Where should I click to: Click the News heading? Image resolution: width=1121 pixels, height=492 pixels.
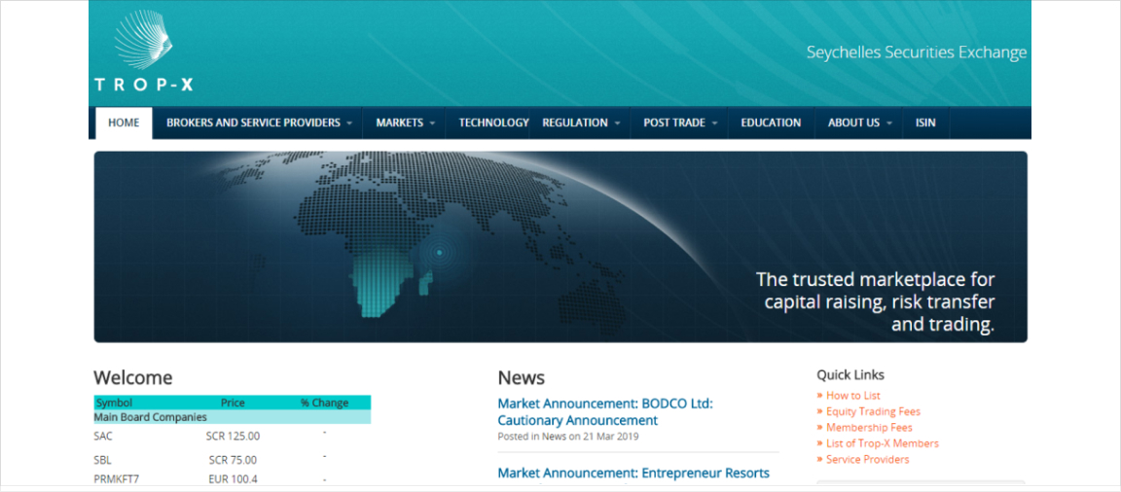pyautogui.click(x=522, y=377)
